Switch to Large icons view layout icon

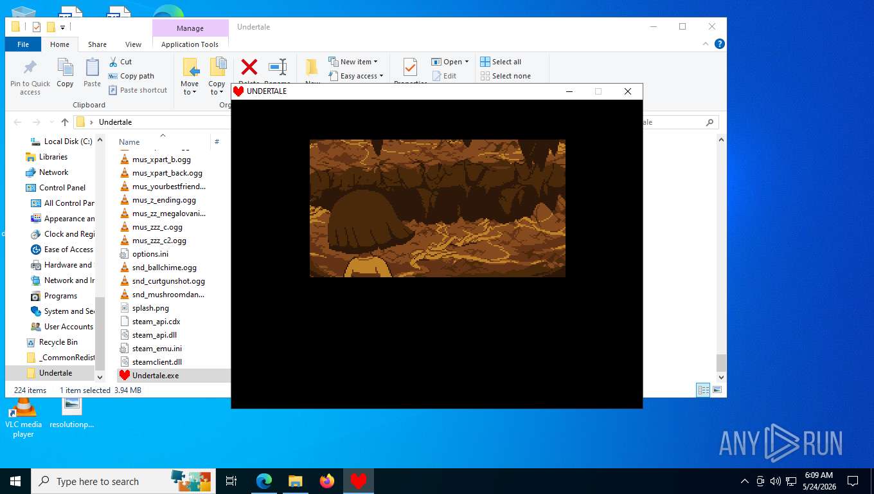tap(717, 390)
